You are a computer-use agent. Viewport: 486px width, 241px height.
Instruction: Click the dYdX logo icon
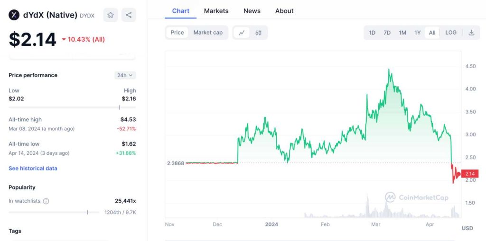tap(14, 15)
